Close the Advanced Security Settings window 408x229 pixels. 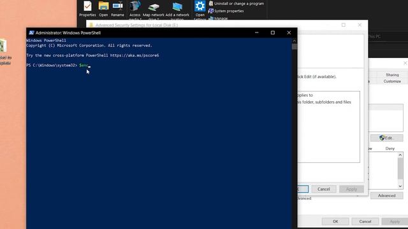360,25
